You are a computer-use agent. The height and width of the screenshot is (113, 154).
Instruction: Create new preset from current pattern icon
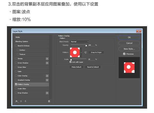pyautogui.click(x=85, y=52)
